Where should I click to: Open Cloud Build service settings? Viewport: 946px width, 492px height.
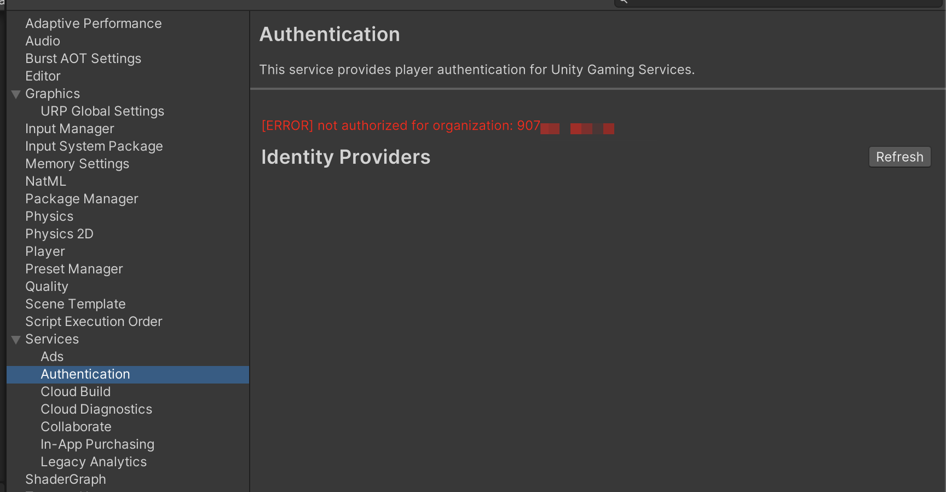tap(76, 392)
